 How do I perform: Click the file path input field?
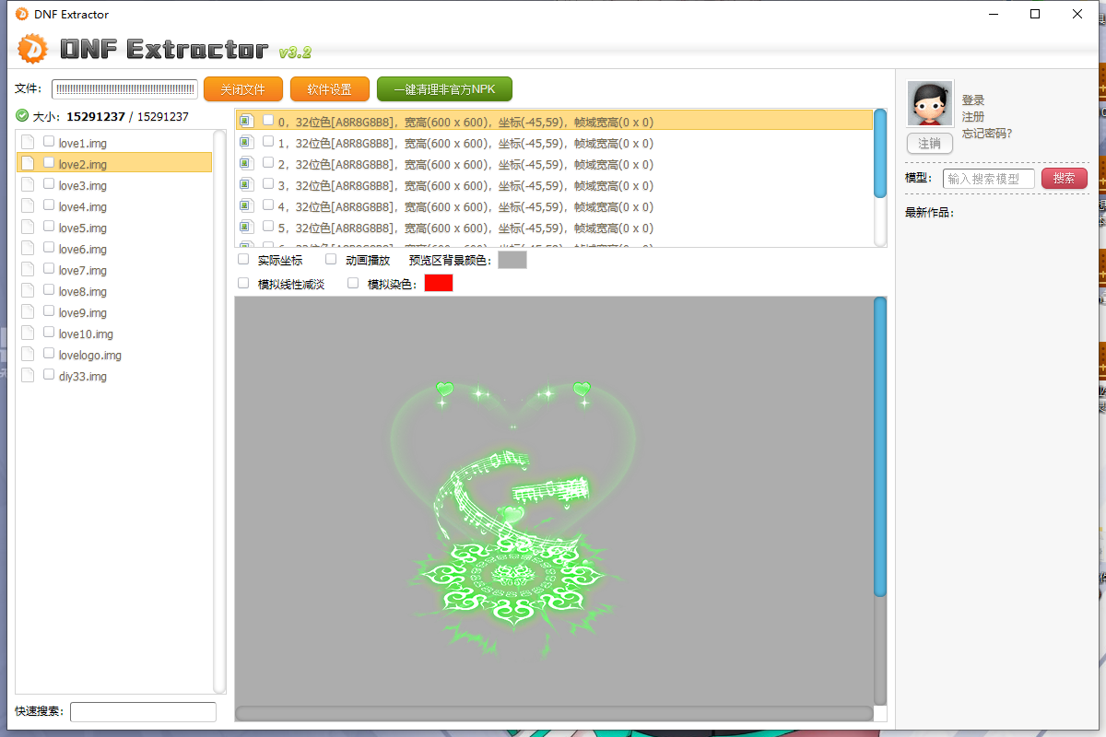coord(125,89)
